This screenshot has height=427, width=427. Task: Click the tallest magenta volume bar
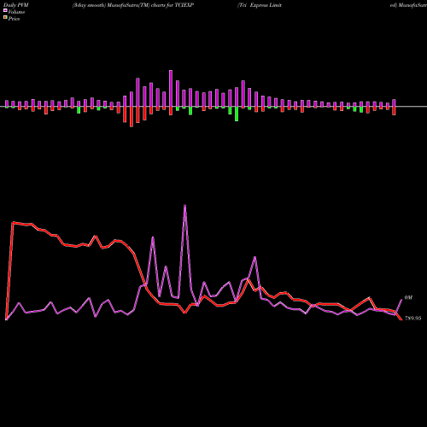[171, 89]
